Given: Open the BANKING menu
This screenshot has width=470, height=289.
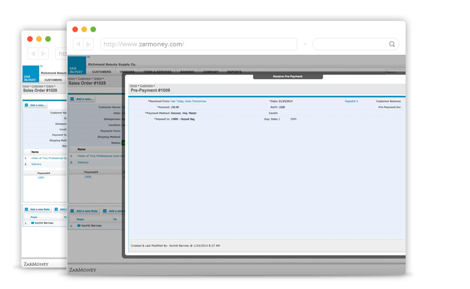Looking at the screenshot, I should click(x=188, y=72).
